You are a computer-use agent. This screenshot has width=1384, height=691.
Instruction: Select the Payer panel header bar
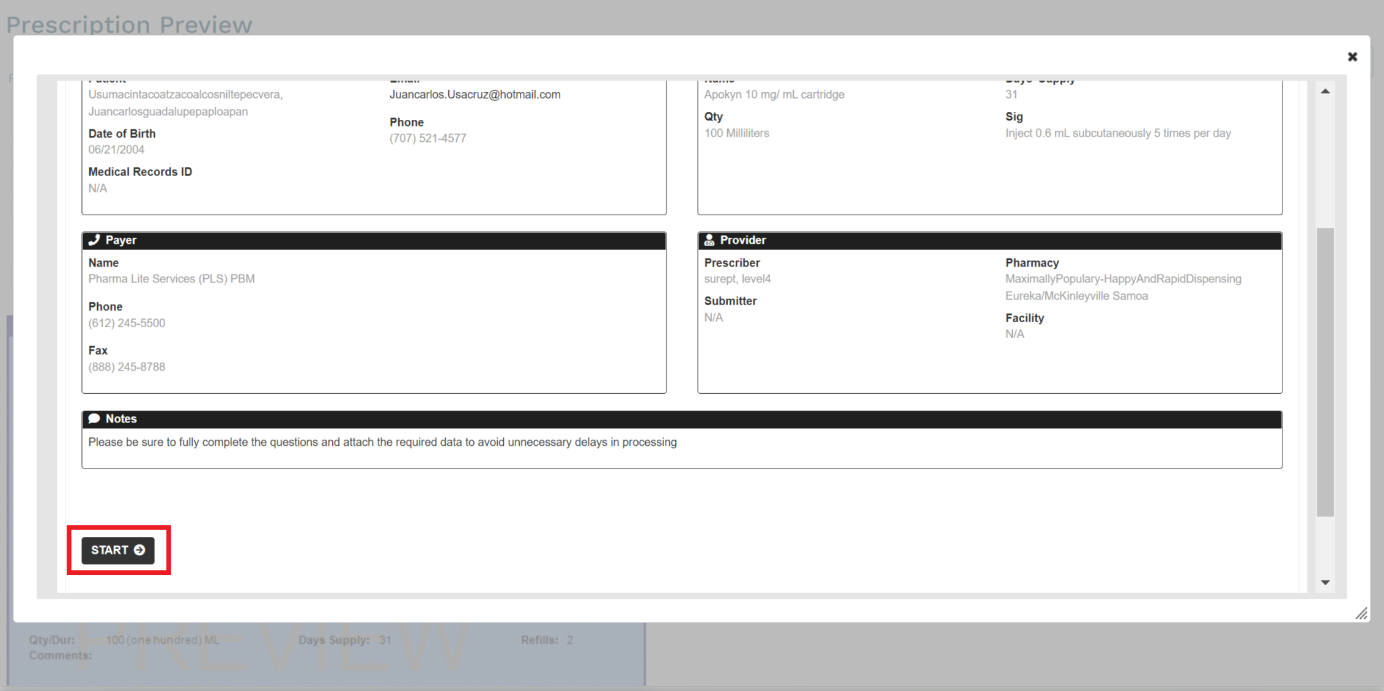[x=374, y=240]
